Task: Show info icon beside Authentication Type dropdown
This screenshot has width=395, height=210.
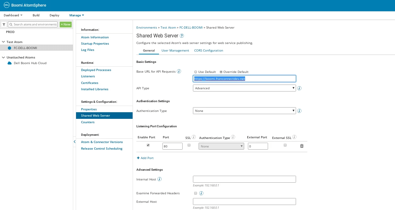Action: (x=299, y=111)
